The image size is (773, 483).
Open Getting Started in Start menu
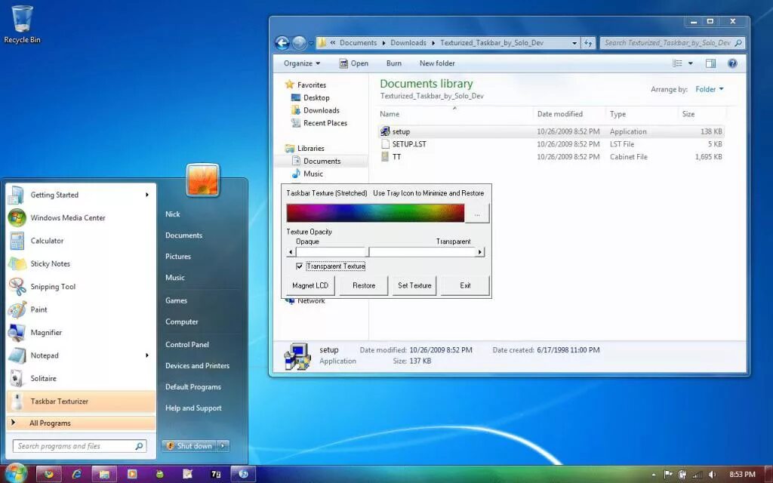[81, 195]
